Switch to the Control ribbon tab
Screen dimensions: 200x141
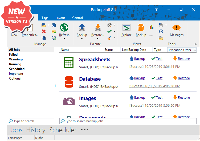tap(77, 18)
